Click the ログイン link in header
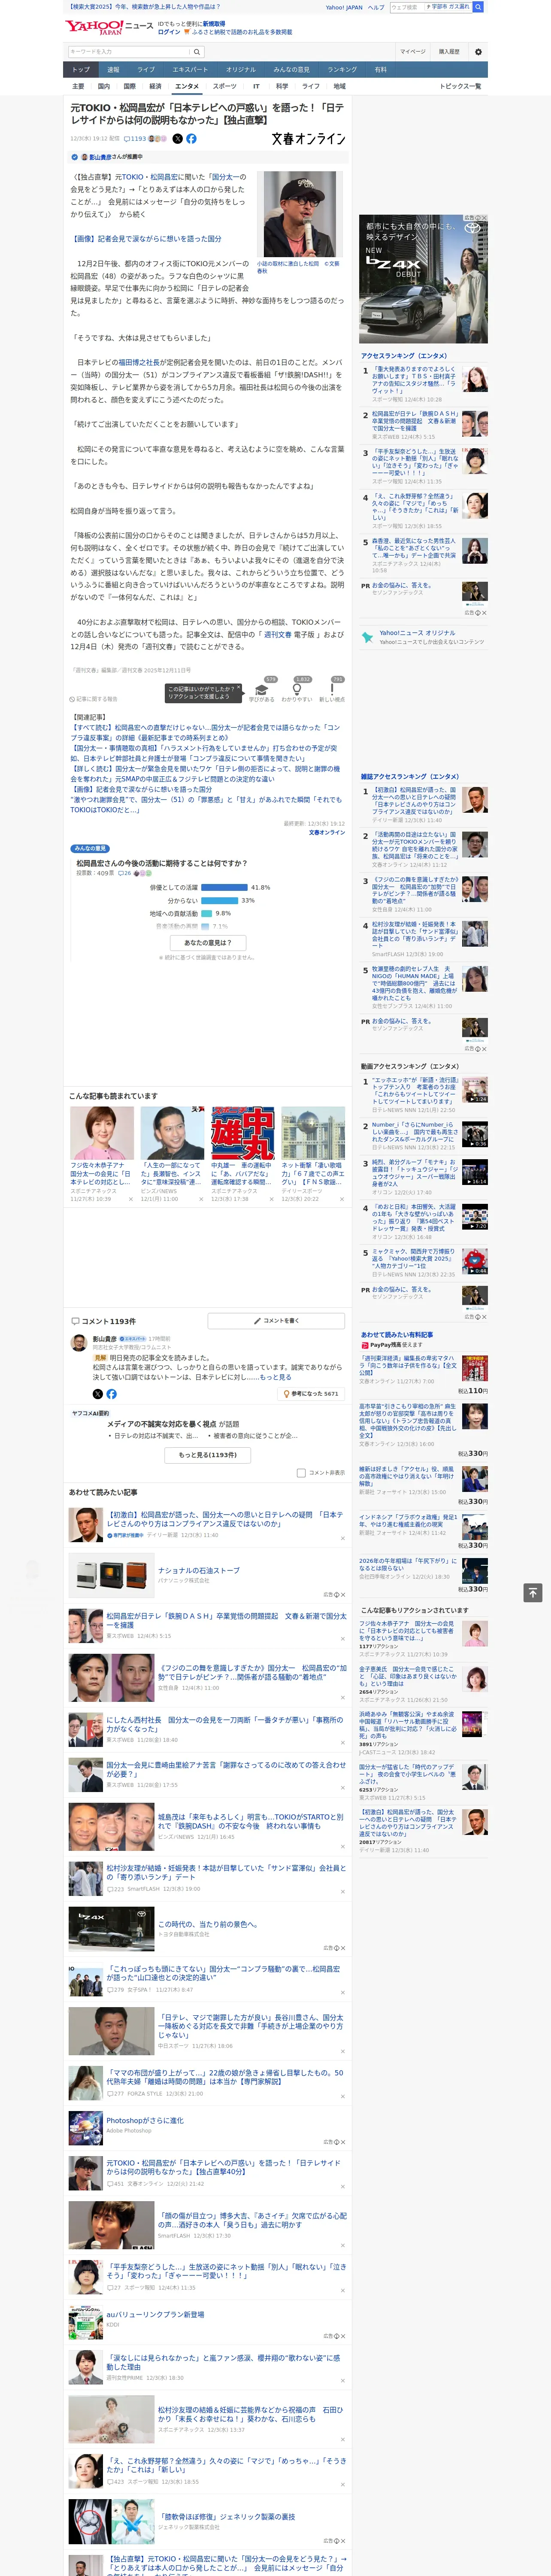 tap(169, 32)
